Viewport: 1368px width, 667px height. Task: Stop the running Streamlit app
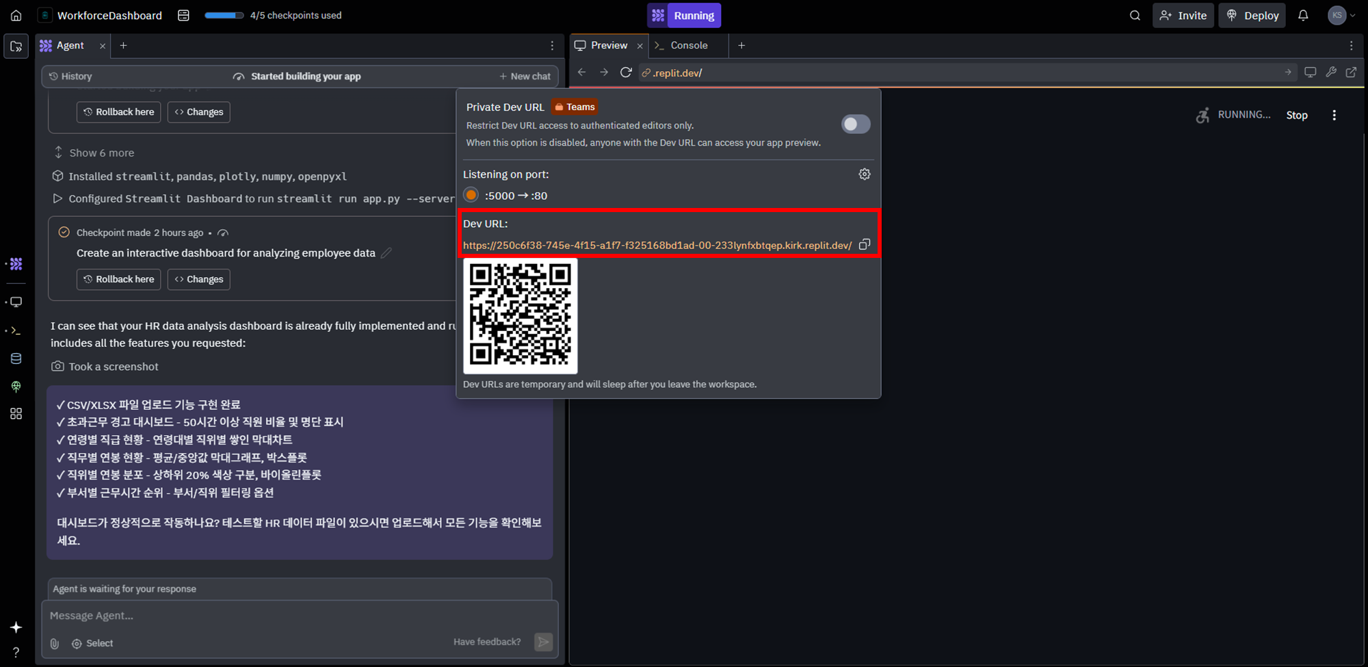tap(1297, 115)
